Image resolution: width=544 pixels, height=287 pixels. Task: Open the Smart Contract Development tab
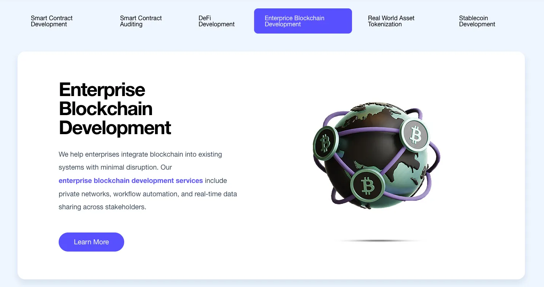click(x=52, y=21)
